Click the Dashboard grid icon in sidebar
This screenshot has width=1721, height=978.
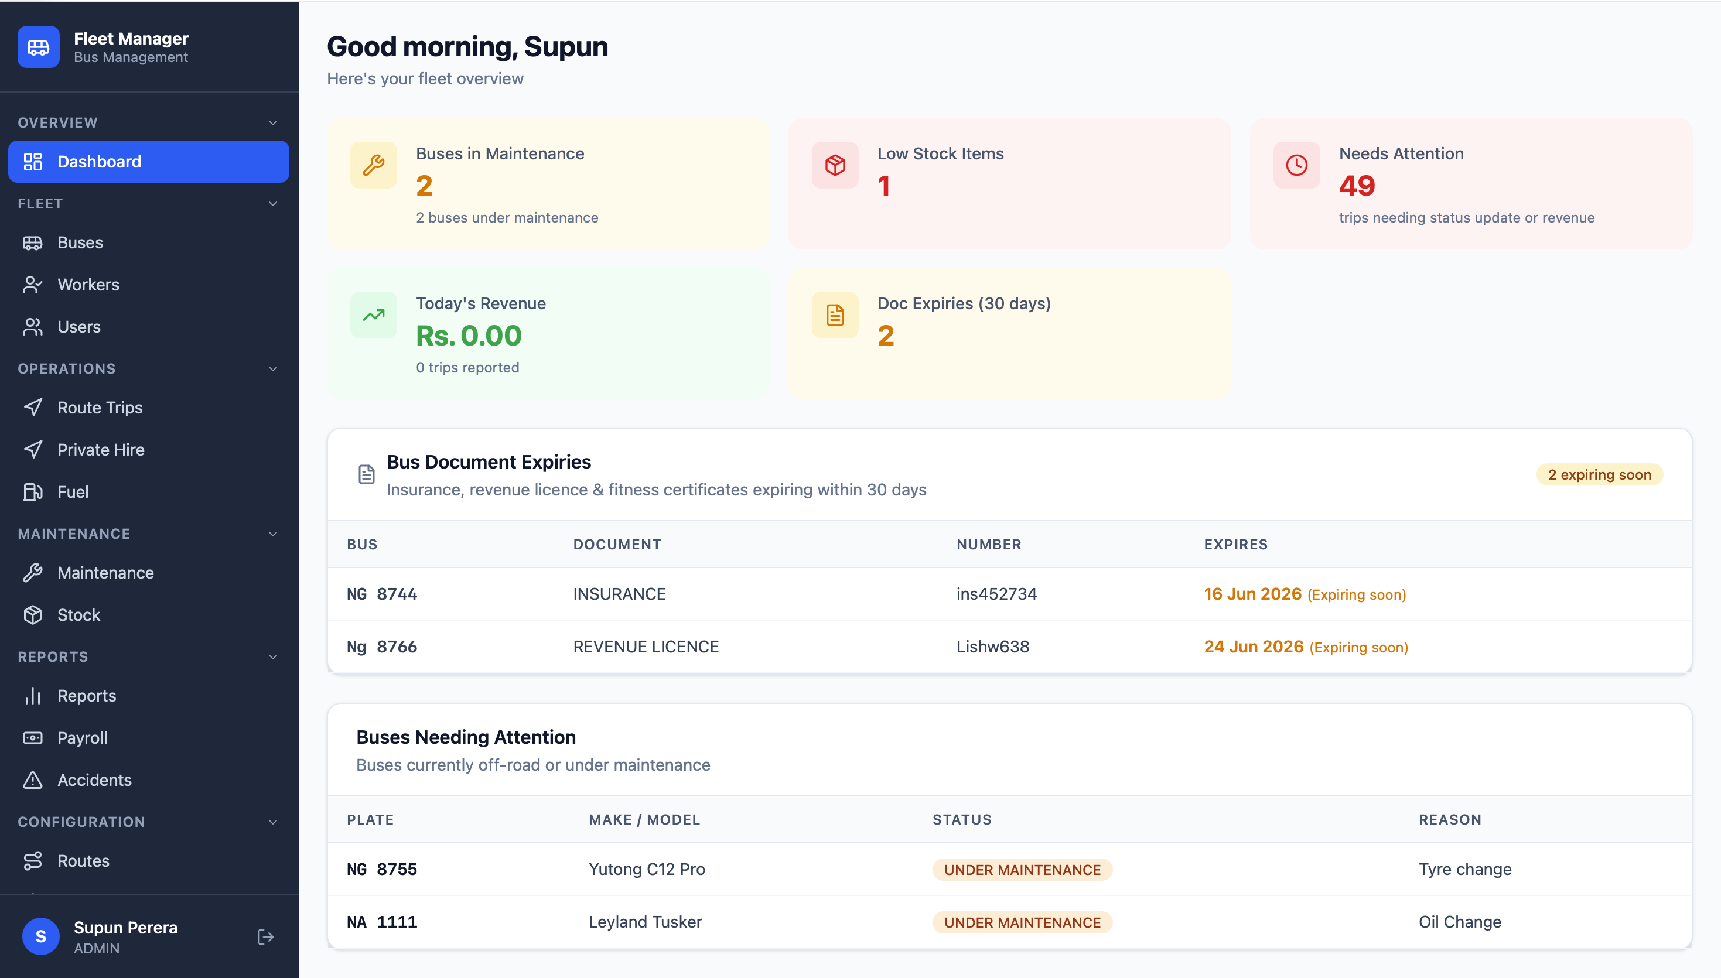coord(32,162)
